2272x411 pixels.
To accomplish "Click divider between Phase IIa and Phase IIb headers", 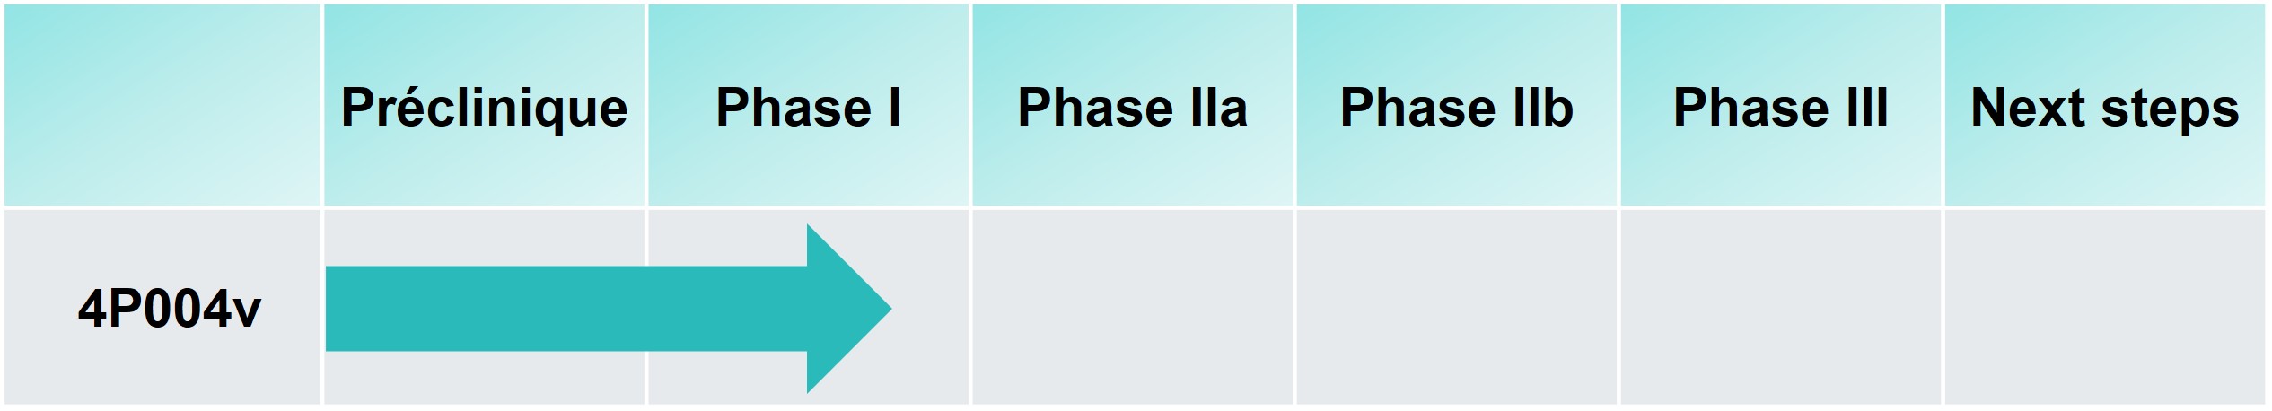I will click(1294, 104).
